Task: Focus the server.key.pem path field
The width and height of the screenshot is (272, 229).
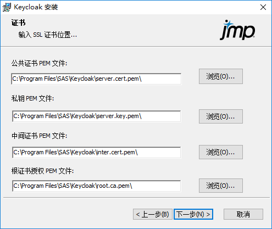Action: click(97, 116)
